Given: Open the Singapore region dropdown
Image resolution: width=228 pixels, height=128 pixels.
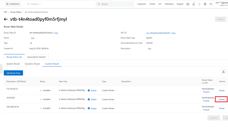Looking at the screenshot, I should (x=35, y=4).
